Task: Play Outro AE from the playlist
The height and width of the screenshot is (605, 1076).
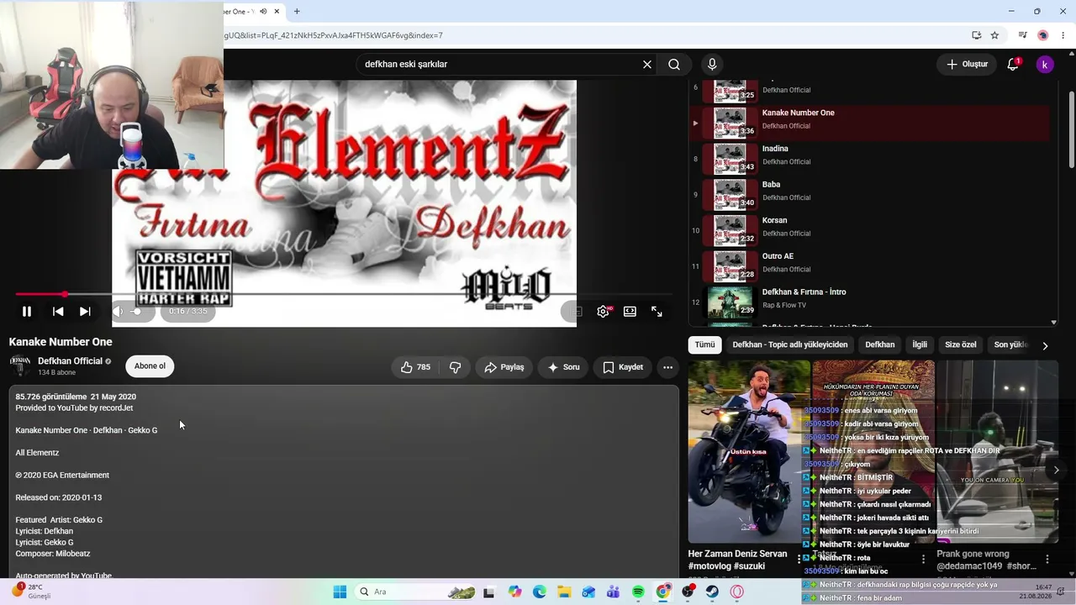Action: (x=869, y=266)
